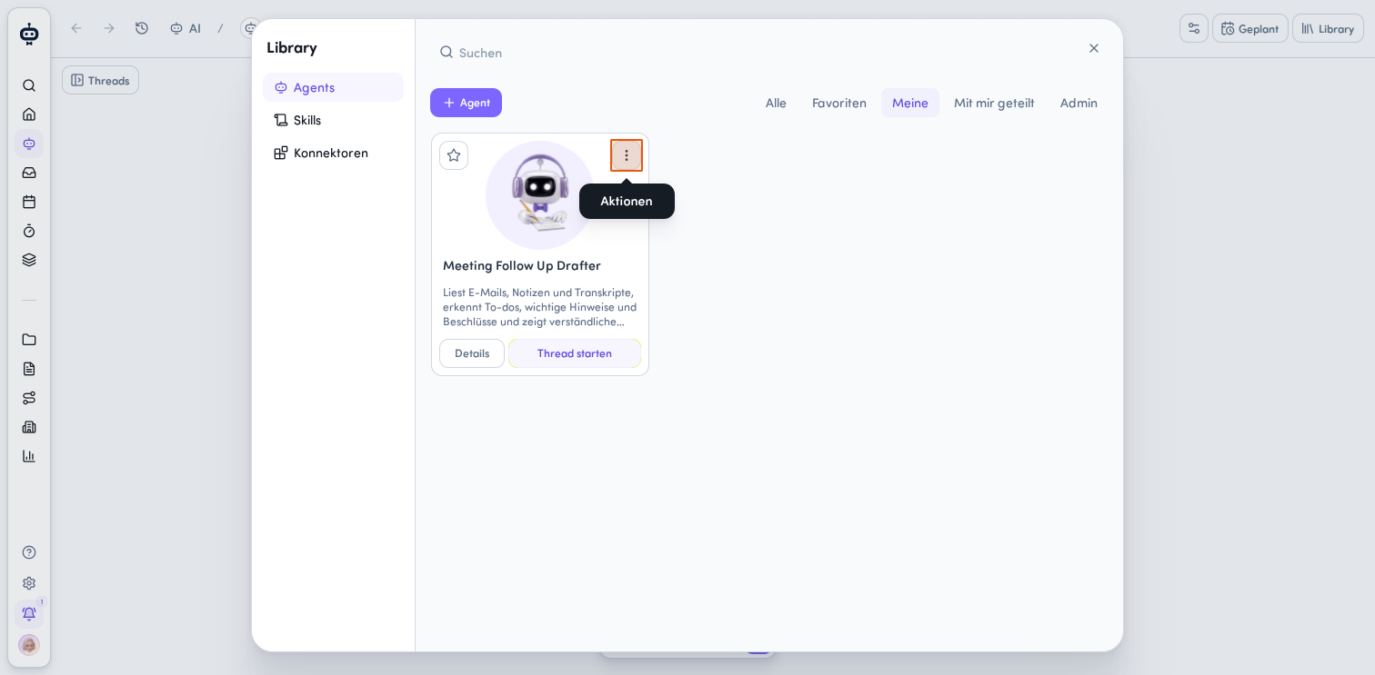Click the Details button on agent card
1375x675 pixels.
pyautogui.click(x=472, y=353)
